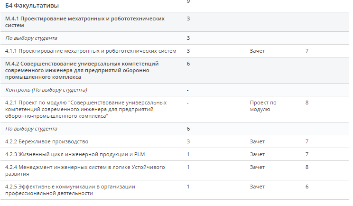Click По выбору студента with 6 credits

tap(31, 129)
